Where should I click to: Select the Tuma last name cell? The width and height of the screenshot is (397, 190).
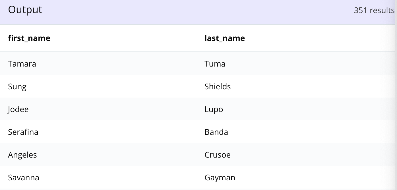coord(215,64)
